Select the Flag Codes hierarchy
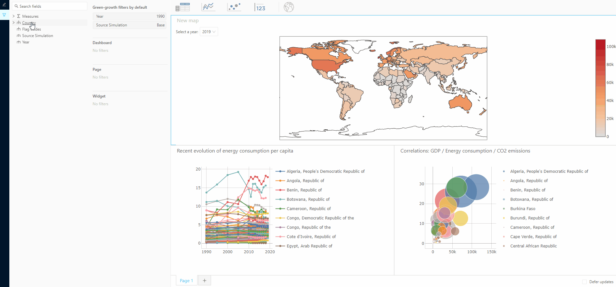This screenshot has width=616, height=287. (31, 29)
